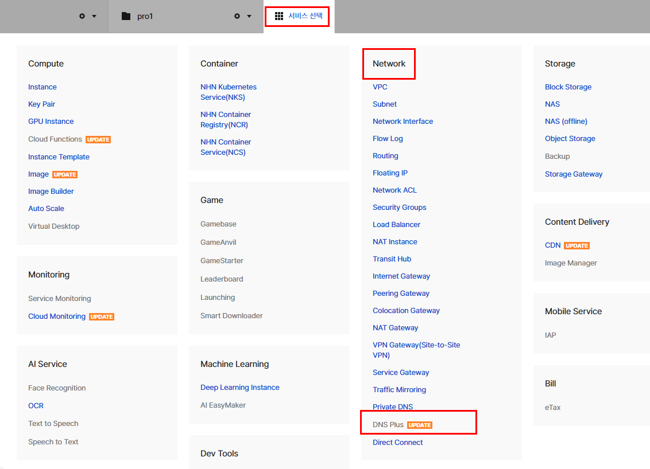This screenshot has height=469, width=650.
Task: Open NHN Container Service(NCS)
Action: 226,147
